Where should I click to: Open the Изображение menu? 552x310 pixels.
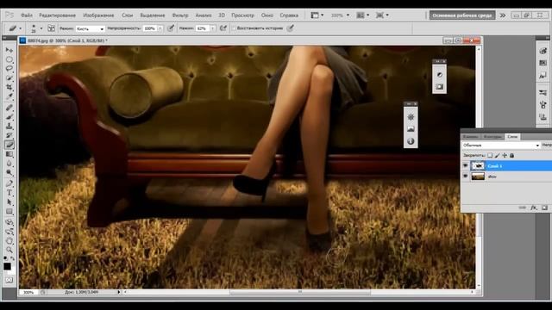(98, 15)
